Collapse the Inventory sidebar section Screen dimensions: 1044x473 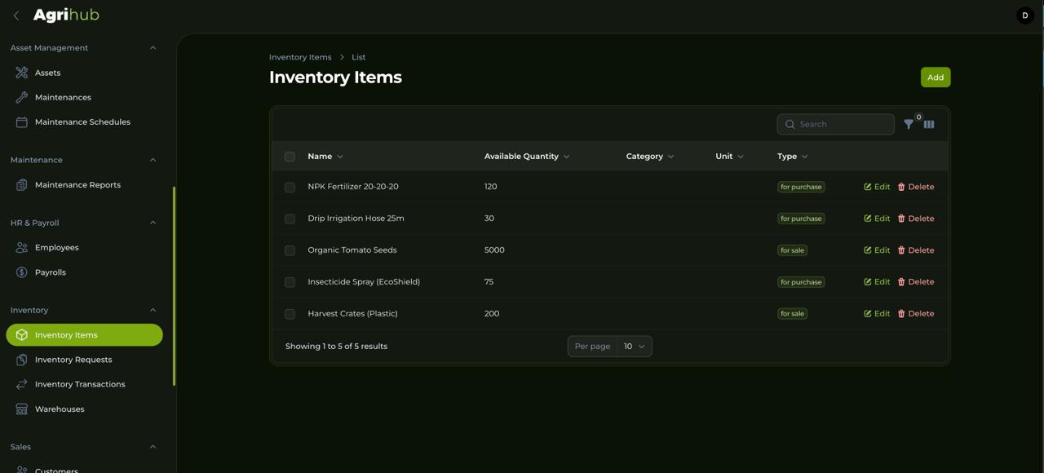point(153,310)
